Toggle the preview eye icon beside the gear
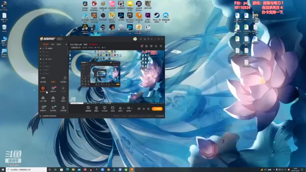Viewport: 306px width, 172px height. point(144,109)
